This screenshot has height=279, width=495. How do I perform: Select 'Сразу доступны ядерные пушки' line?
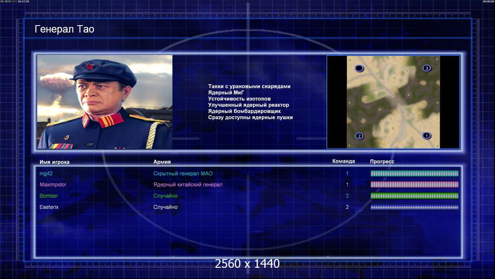point(250,117)
